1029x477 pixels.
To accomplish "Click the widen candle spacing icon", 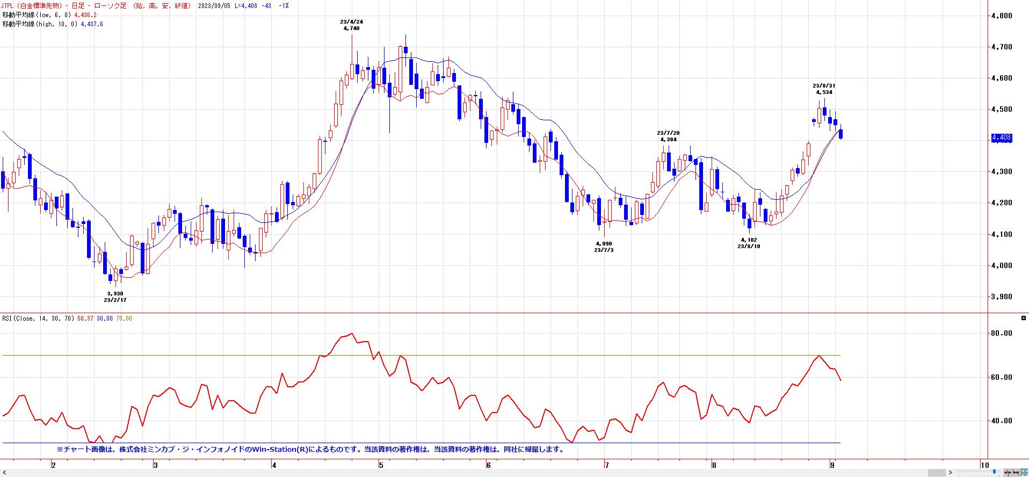I will pos(1016,473).
